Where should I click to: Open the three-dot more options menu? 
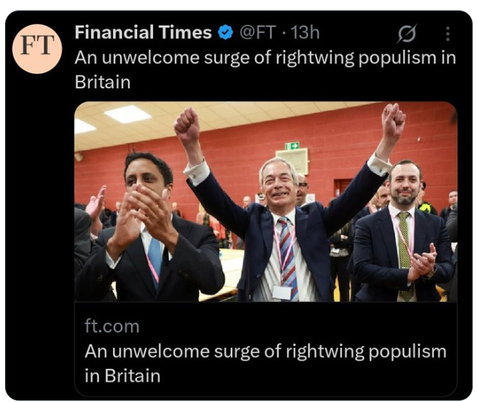pos(448,33)
